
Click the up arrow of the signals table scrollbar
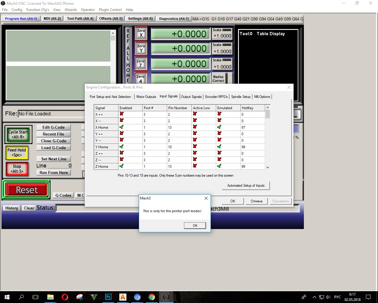(x=268, y=108)
